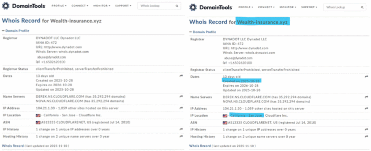371x151 pixels.
Task: Click http://www.dynadot.com URL in left page
Action: pyautogui.click(x=62, y=47)
